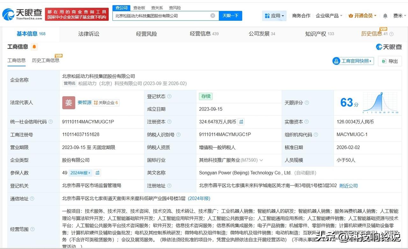Image resolution: width=408 pixels, height=249 pixels.
Task: Open the 公司发展 34 tab
Action: click(262, 34)
